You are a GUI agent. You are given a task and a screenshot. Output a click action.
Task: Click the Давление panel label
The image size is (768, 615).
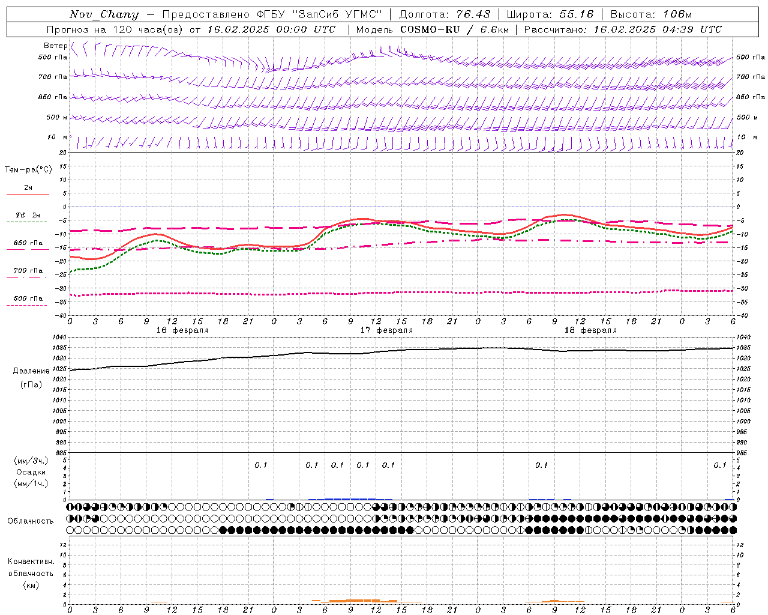pos(31,371)
